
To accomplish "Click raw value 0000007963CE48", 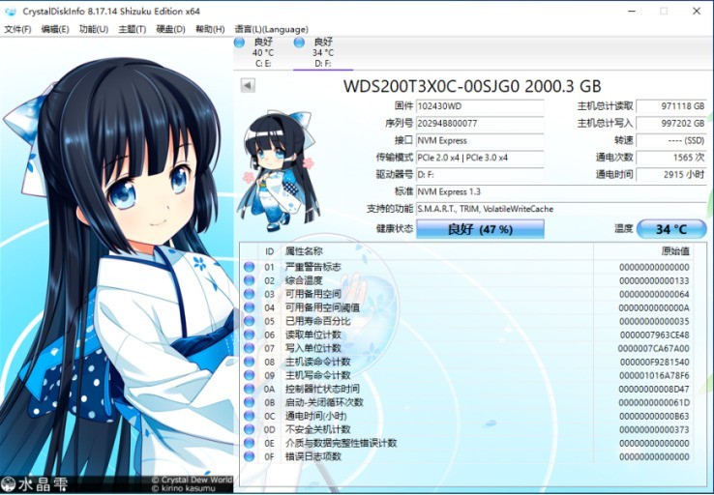I will 654,335.
